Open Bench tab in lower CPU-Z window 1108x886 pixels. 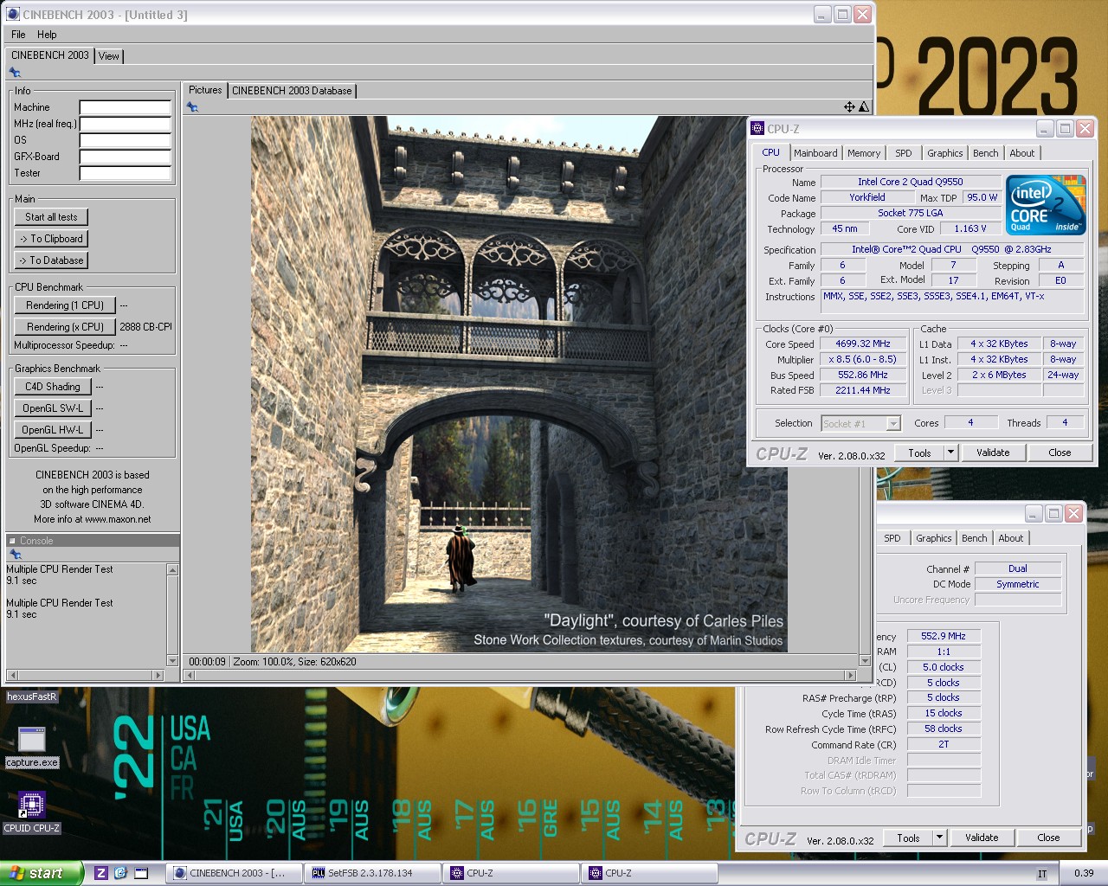pyautogui.click(x=974, y=538)
